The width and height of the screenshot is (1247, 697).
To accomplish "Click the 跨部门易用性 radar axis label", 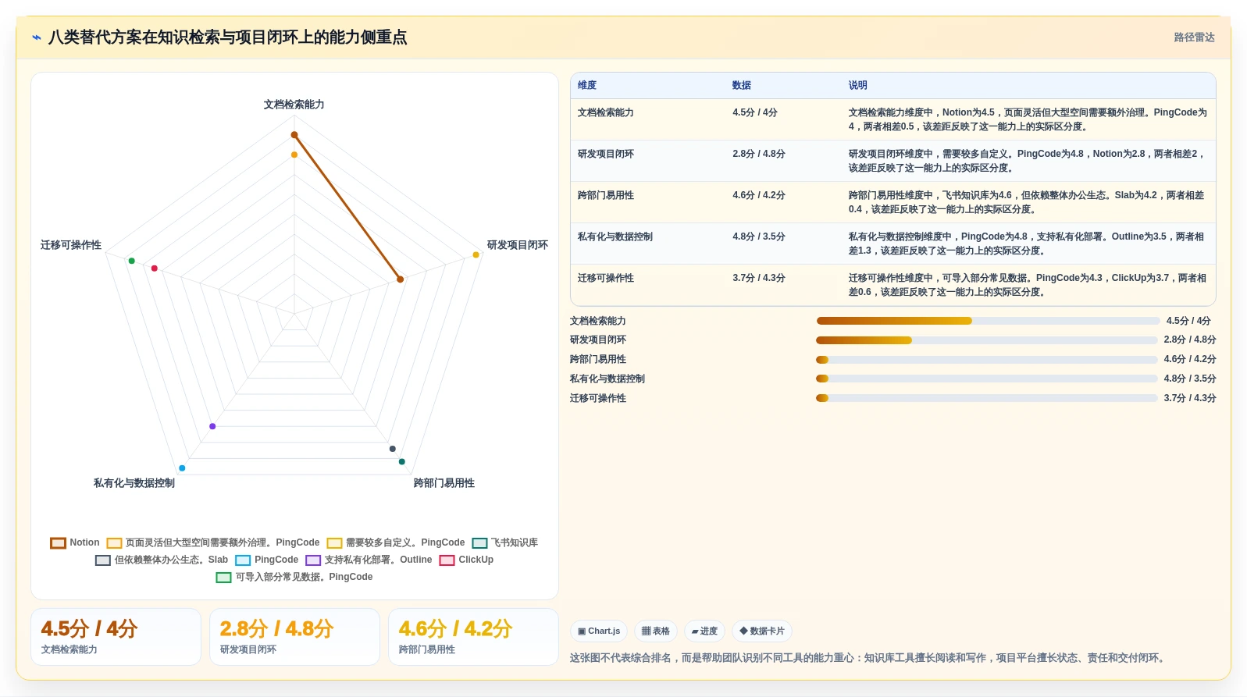I will (444, 483).
